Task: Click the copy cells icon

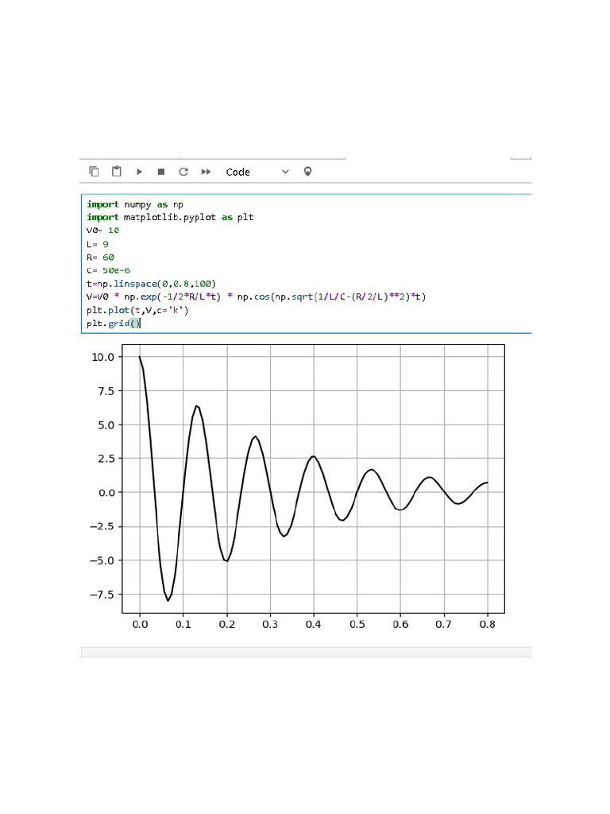Action: [94, 172]
